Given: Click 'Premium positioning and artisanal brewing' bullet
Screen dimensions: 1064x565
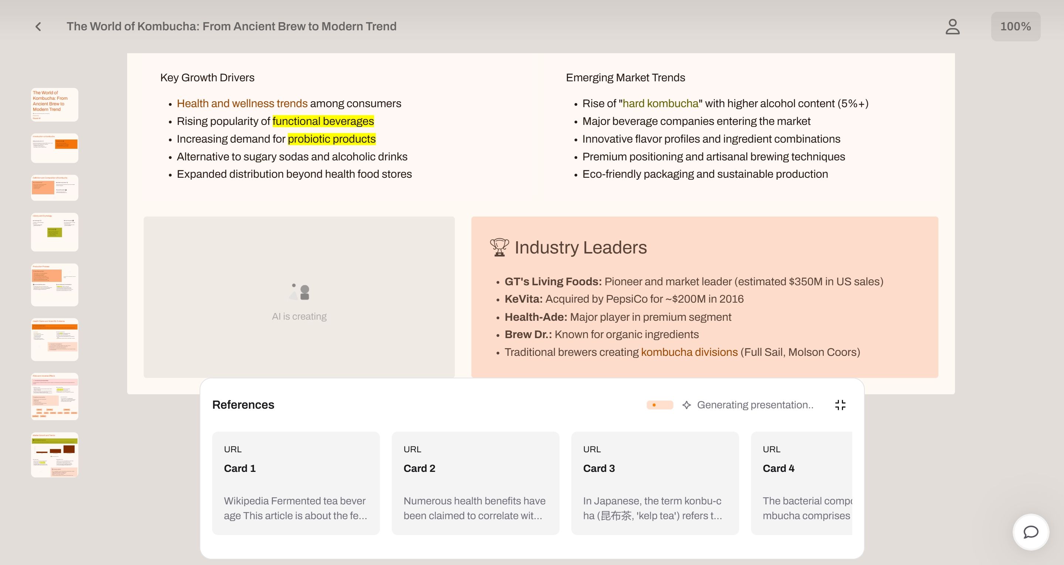Looking at the screenshot, I should click(x=714, y=157).
